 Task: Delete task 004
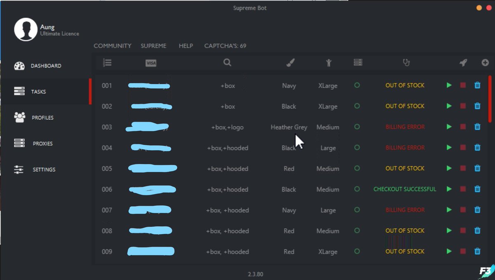click(477, 147)
